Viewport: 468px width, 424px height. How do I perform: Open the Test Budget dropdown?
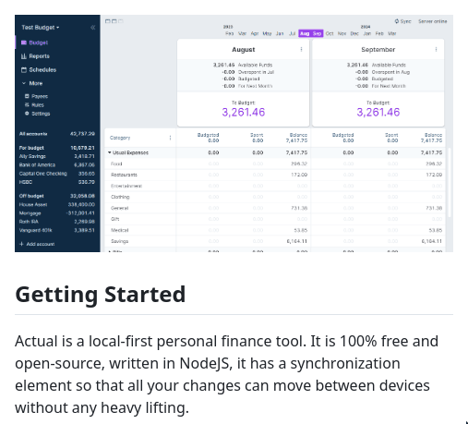tap(41, 28)
